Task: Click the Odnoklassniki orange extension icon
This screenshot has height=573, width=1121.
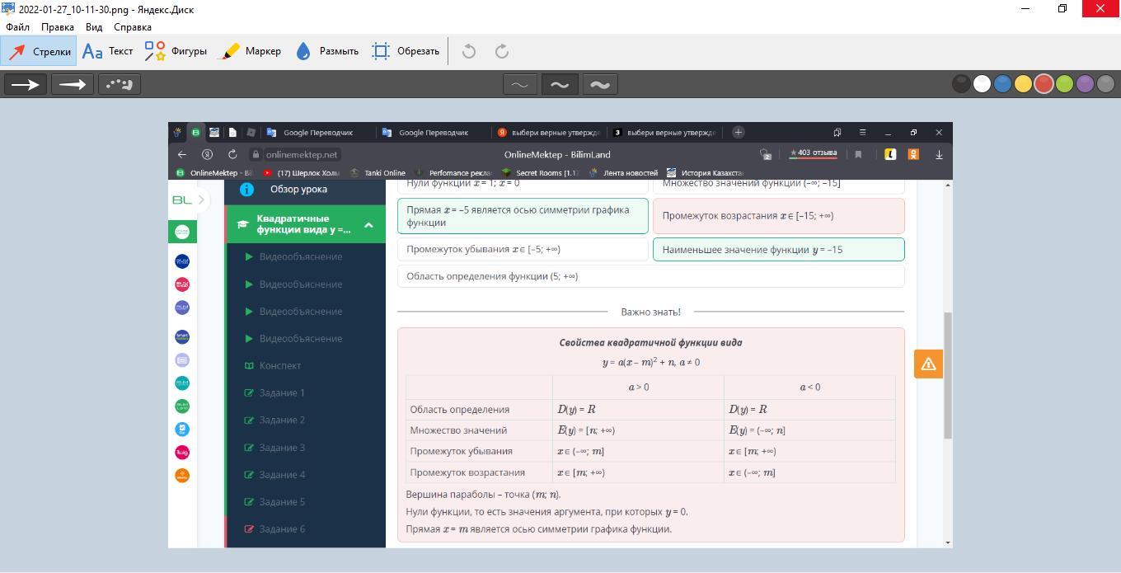Action: pos(913,154)
